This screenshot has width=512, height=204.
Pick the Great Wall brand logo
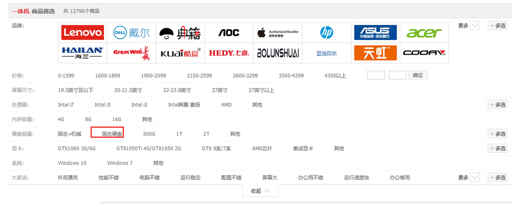tap(132, 53)
